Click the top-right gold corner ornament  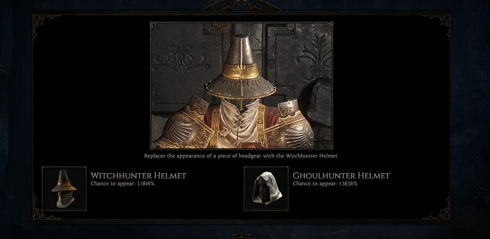tap(438, 23)
